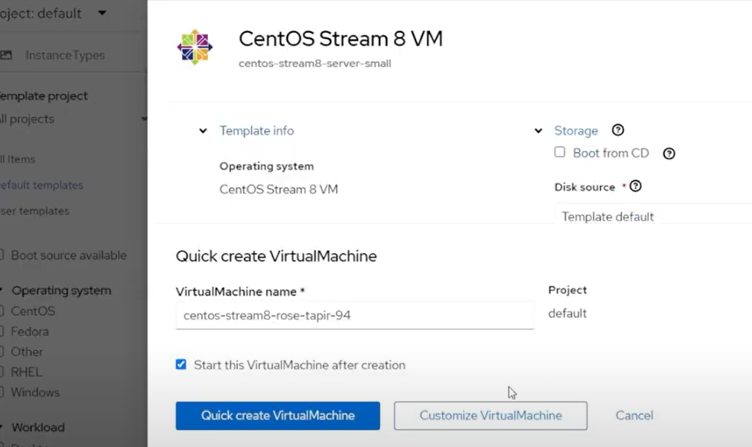Collapse the Template info section
Image resolution: width=752 pixels, height=447 pixels.
(203, 131)
